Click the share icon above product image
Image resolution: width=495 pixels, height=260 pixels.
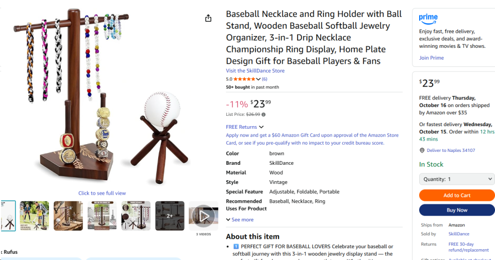point(208,18)
